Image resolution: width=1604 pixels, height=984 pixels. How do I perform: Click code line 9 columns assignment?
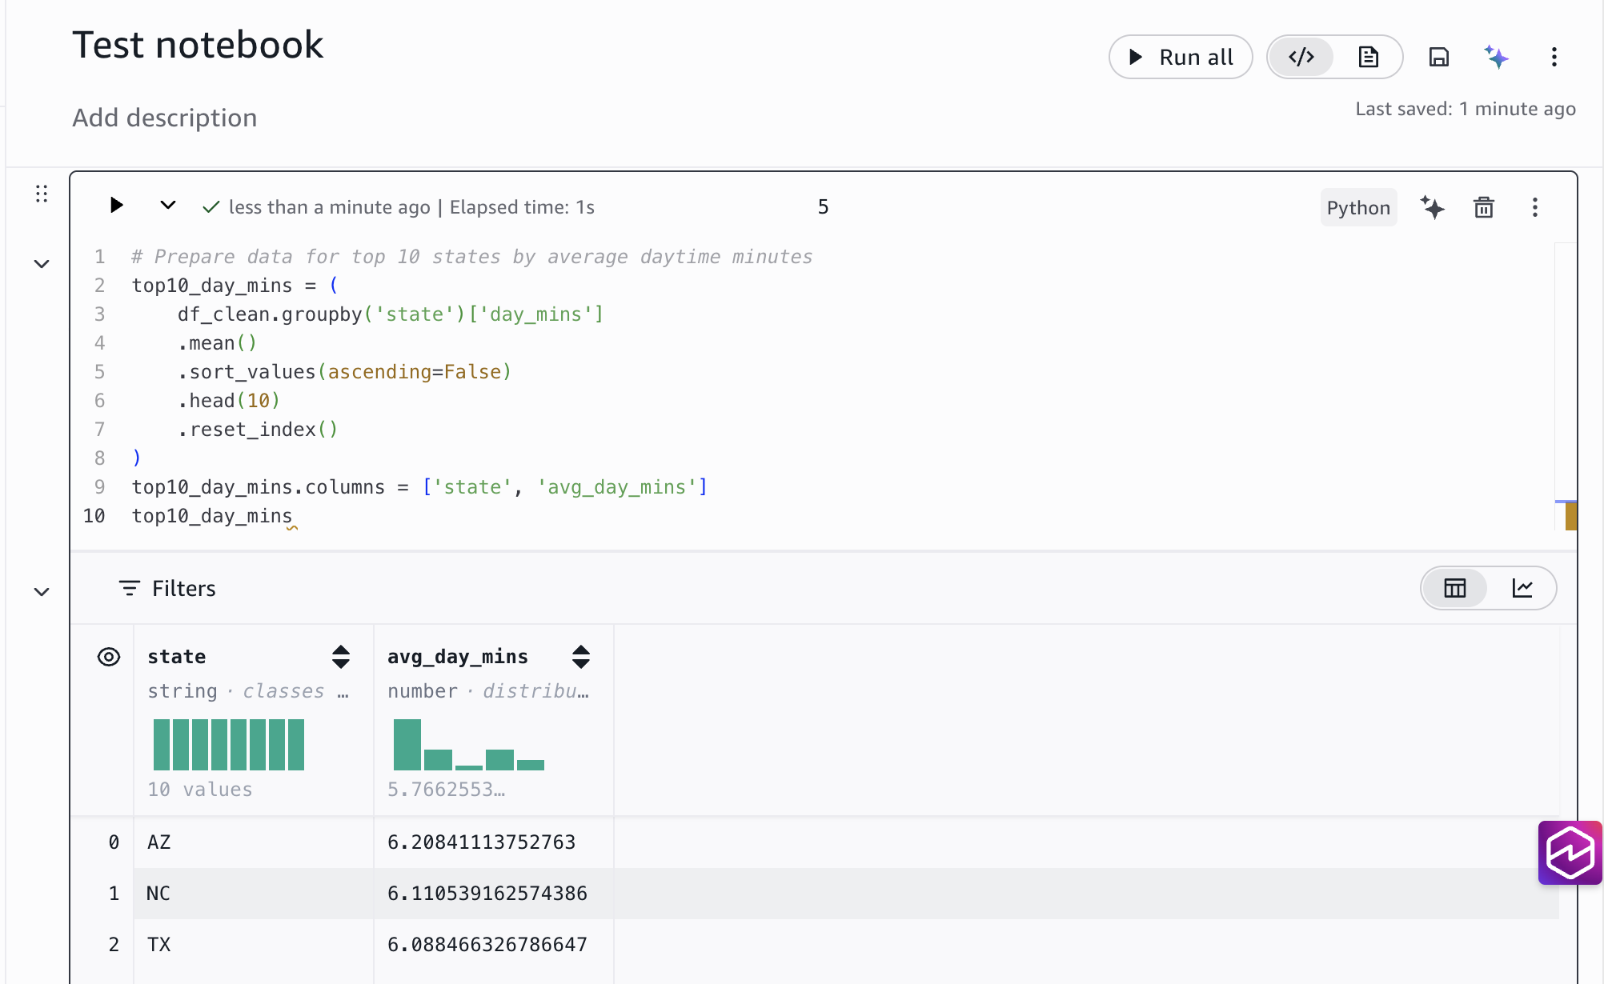[x=419, y=487]
